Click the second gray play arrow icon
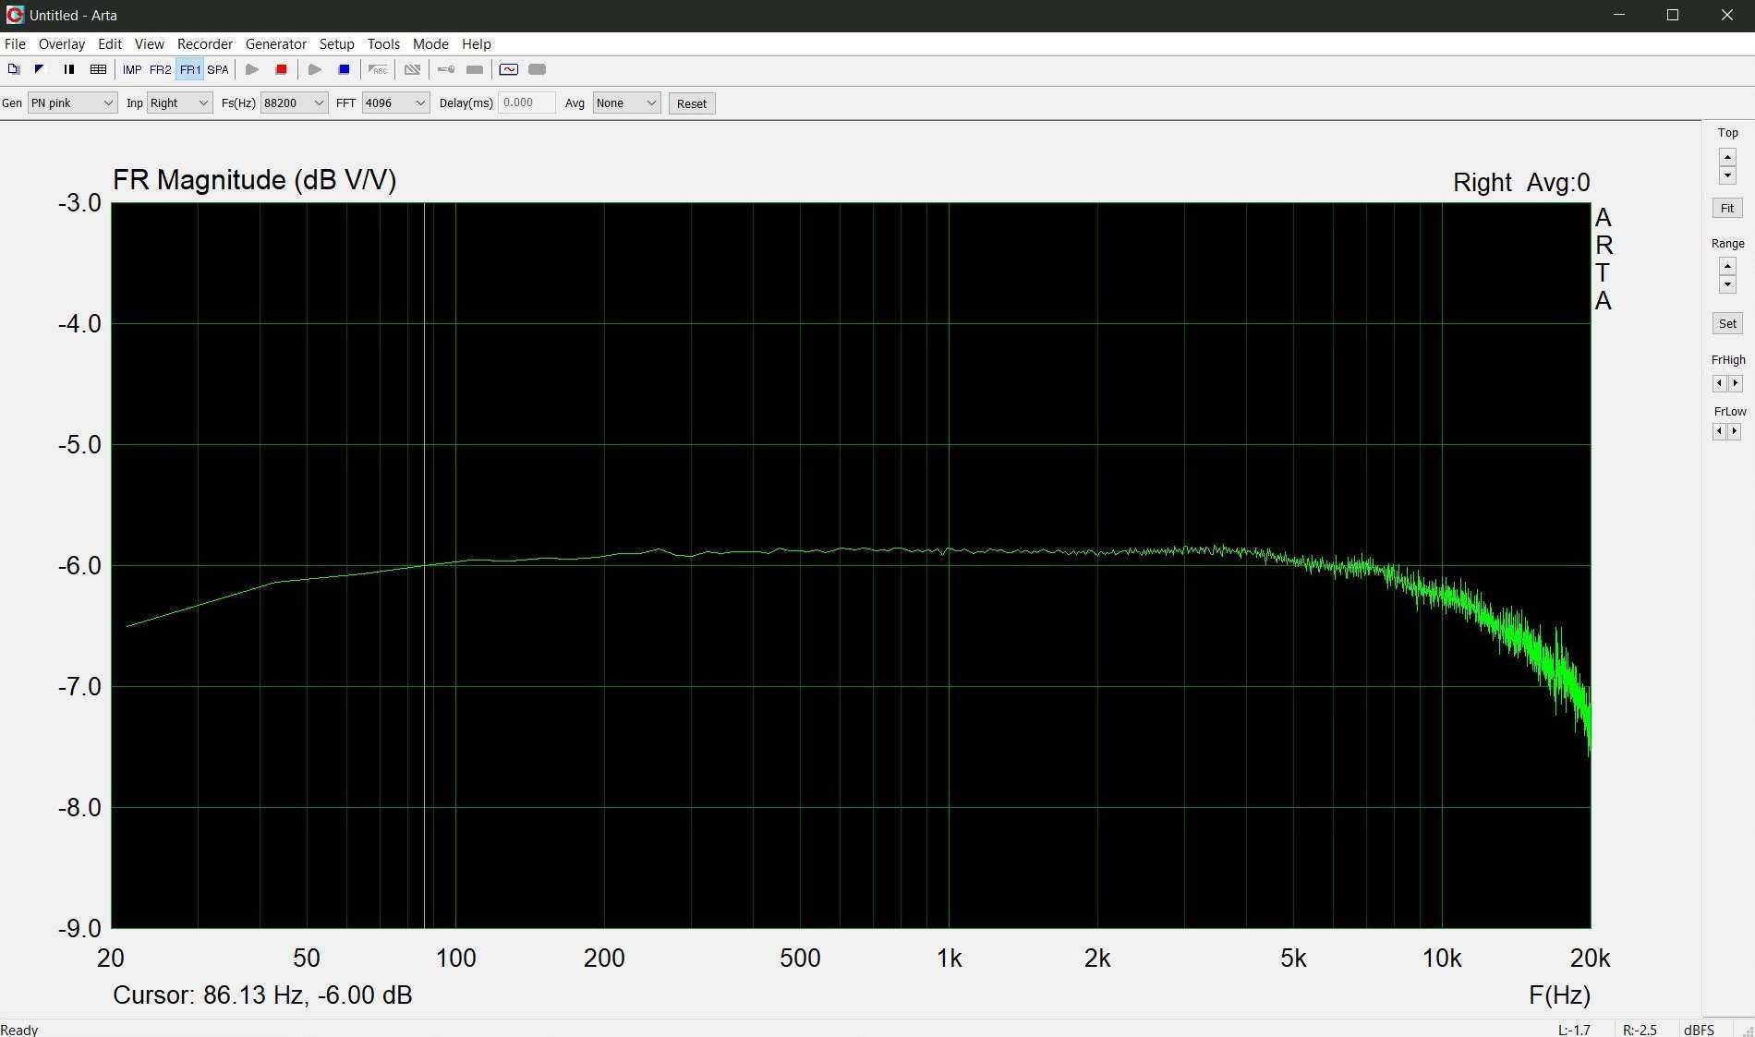The height and width of the screenshot is (1037, 1755). click(x=315, y=69)
